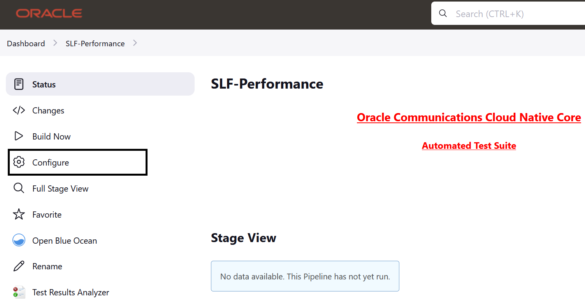Open Blue Ocean via its wave icon
585x307 pixels.
(x=19, y=240)
